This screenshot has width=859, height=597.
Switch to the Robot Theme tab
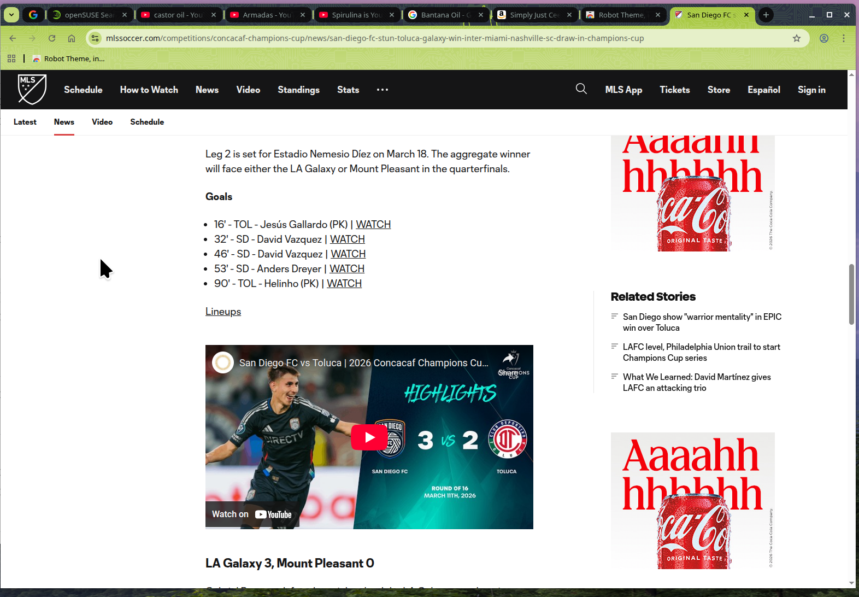(624, 15)
